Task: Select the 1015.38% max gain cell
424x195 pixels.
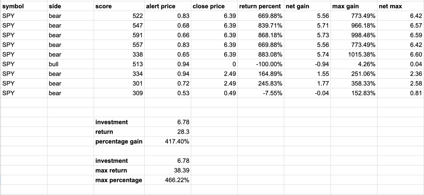Action: pyautogui.click(x=354, y=54)
